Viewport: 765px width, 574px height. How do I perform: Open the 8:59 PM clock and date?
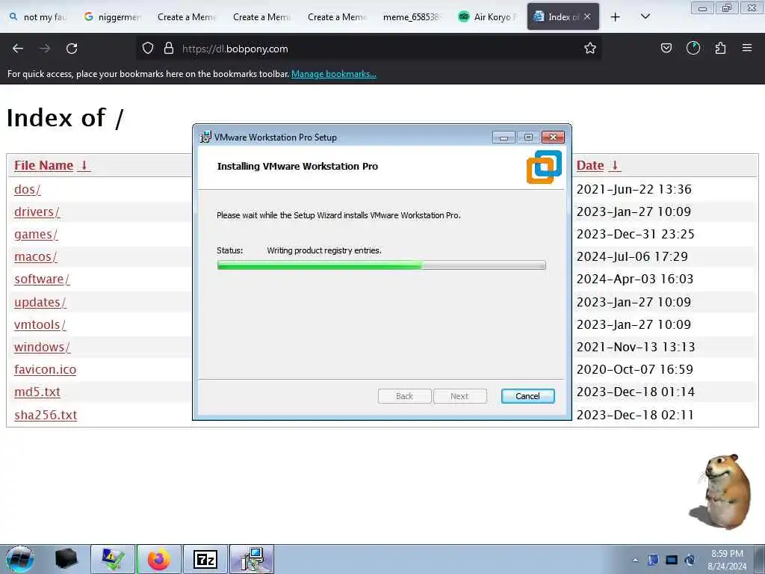pyautogui.click(x=727, y=560)
